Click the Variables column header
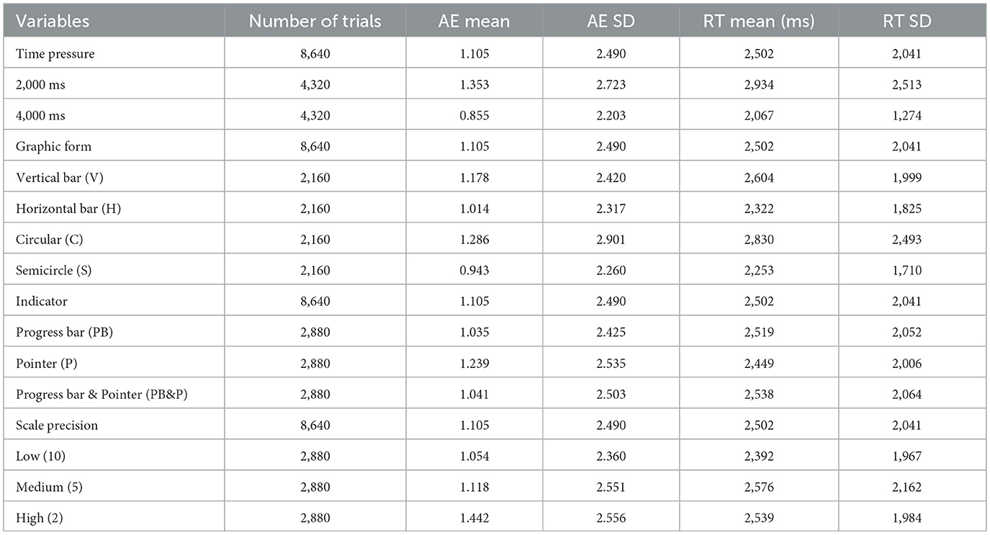Screen dimensions: 990x535 (53, 21)
